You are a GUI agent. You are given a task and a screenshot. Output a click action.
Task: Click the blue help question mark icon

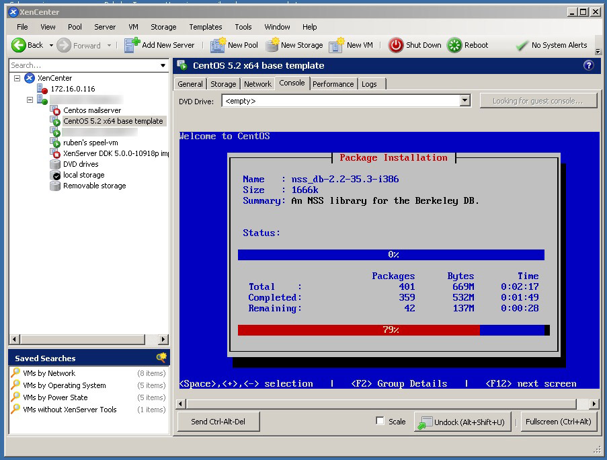[x=588, y=65]
